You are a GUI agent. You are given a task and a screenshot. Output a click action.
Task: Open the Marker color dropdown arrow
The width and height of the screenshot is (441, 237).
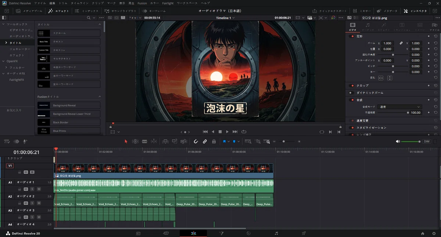click(239, 142)
